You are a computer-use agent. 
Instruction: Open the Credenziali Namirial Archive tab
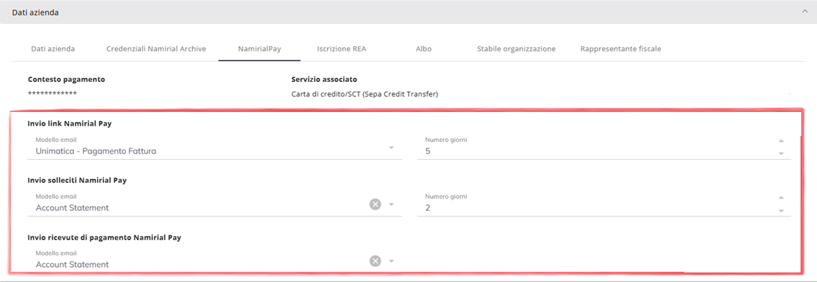click(156, 49)
